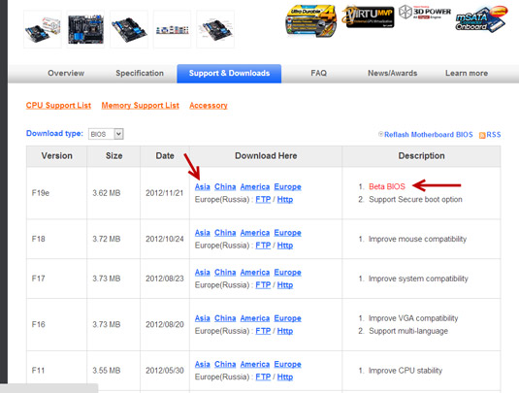Open the Memory Support List link
519x393 pixels.
[141, 106]
